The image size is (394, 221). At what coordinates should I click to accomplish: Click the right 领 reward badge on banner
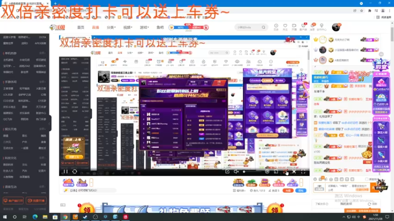275,209
